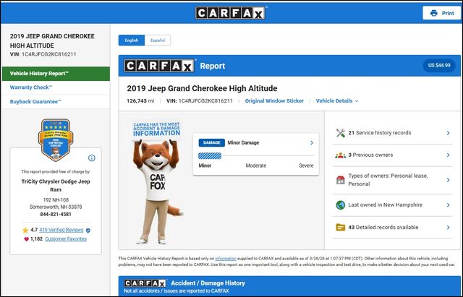This screenshot has width=463, height=297.
Task: Expand the Minor Damage details arrow
Action: click(311, 143)
